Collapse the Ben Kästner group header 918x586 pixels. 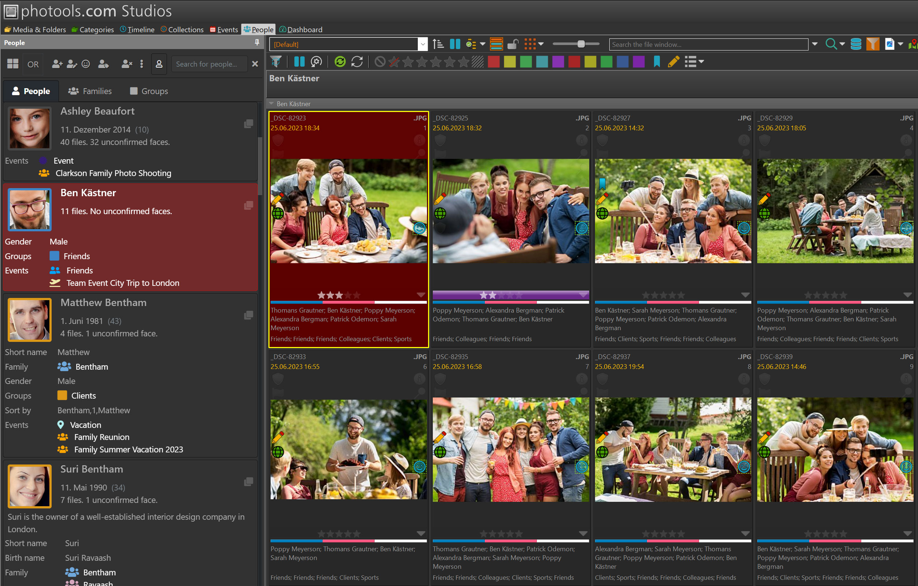click(x=271, y=104)
